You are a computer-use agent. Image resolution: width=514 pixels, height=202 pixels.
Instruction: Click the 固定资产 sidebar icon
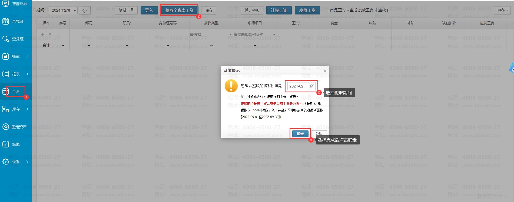[x=6, y=127]
